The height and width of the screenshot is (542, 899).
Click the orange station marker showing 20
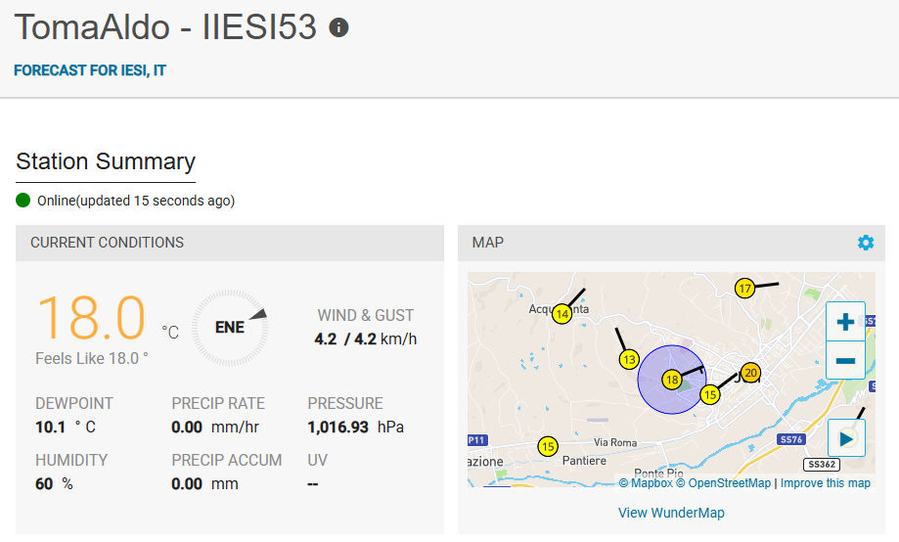coord(750,373)
